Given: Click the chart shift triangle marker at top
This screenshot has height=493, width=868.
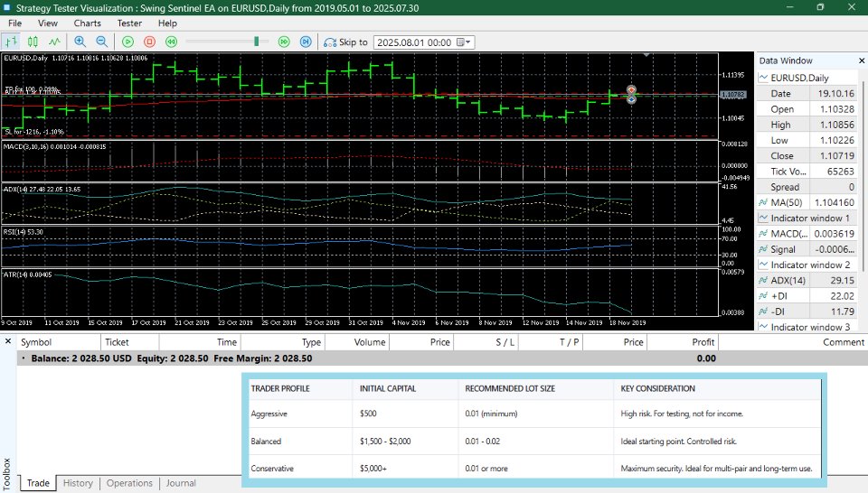Looking at the screenshot, I should (646, 55).
